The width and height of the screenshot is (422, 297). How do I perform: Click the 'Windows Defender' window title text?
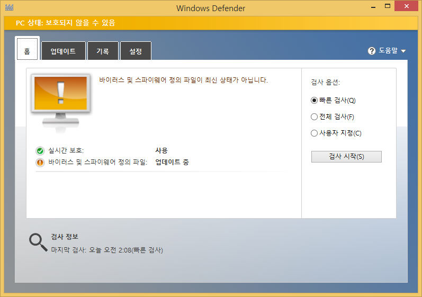[x=211, y=8]
